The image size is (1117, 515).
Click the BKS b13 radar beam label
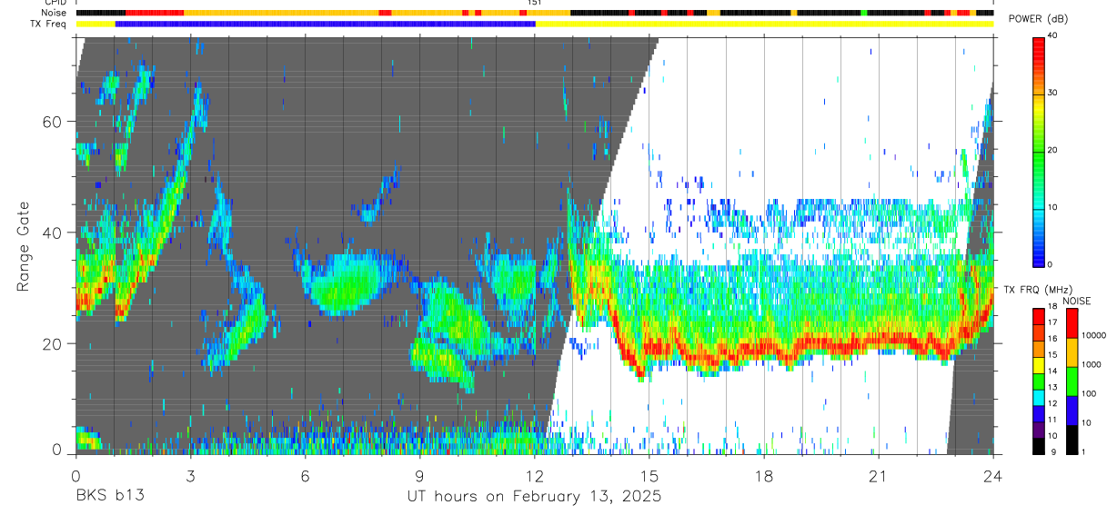(x=109, y=497)
